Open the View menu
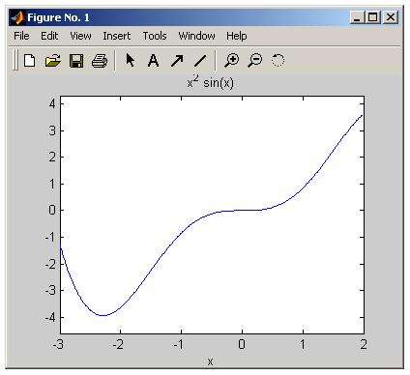410x375 pixels. tap(80, 36)
